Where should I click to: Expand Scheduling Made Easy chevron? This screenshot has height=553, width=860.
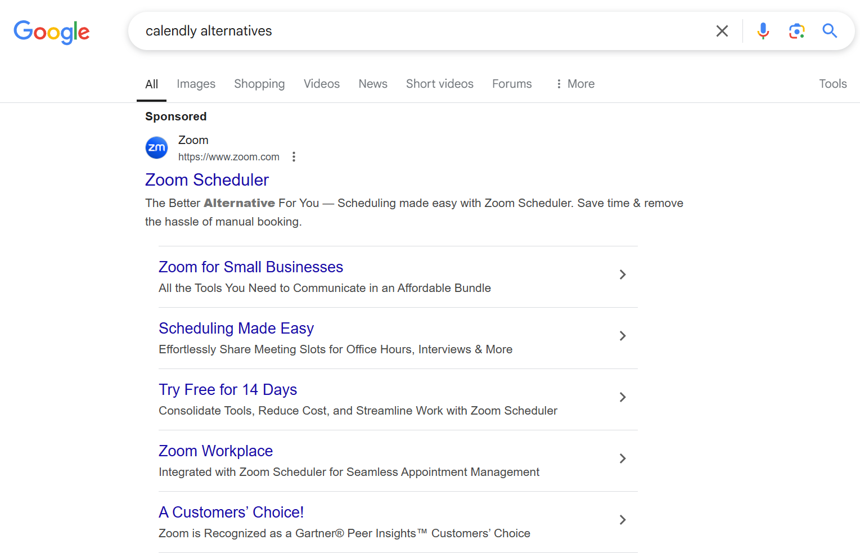622,336
